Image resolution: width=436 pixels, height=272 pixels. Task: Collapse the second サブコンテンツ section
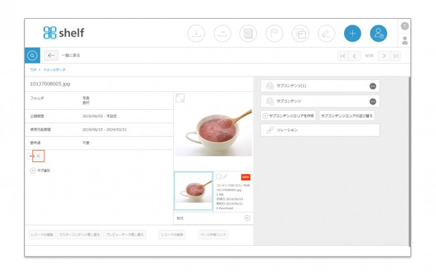tap(372, 101)
